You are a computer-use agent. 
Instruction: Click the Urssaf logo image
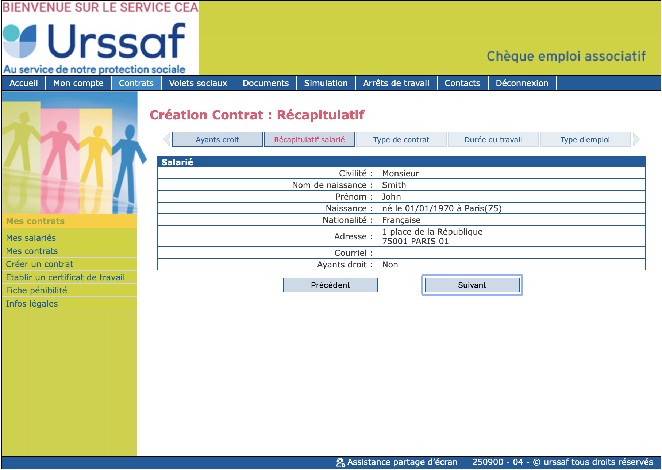coord(100,41)
